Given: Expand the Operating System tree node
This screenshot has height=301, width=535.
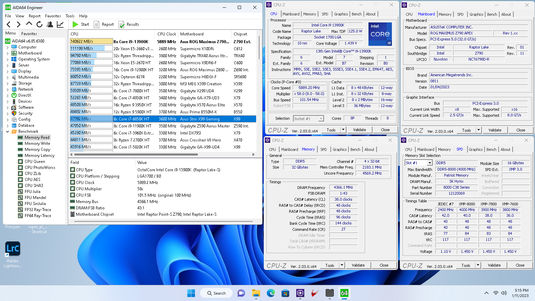Looking at the screenshot, I should click(x=8, y=59).
